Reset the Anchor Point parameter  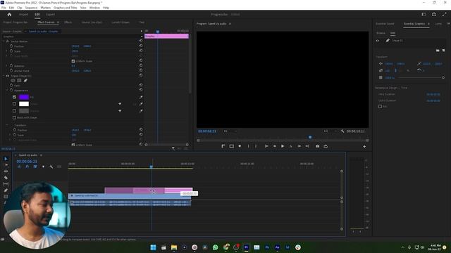click(141, 70)
